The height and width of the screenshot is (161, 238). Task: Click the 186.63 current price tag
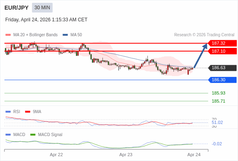222,68
